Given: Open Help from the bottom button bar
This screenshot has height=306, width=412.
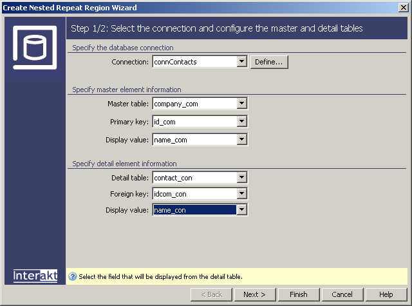Looking at the screenshot, I should coord(386,294).
